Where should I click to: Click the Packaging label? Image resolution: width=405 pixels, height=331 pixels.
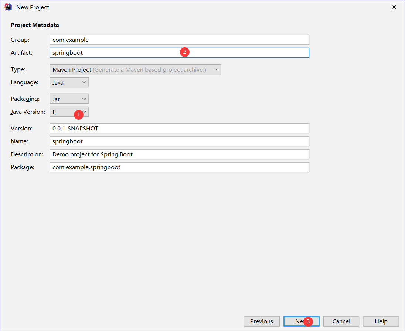pyautogui.click(x=25, y=99)
